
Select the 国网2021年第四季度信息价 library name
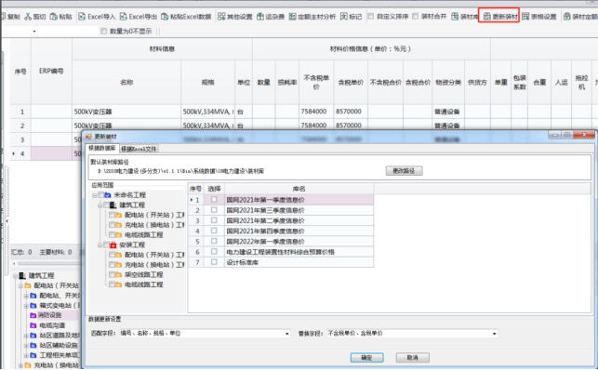click(265, 231)
